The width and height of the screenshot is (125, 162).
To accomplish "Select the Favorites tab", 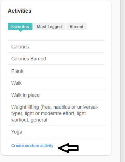I will 20,26.
